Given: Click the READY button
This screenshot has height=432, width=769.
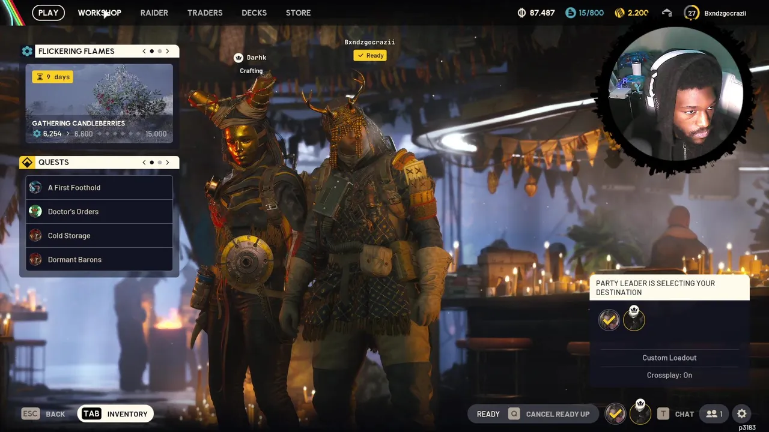Looking at the screenshot, I should [x=488, y=414].
